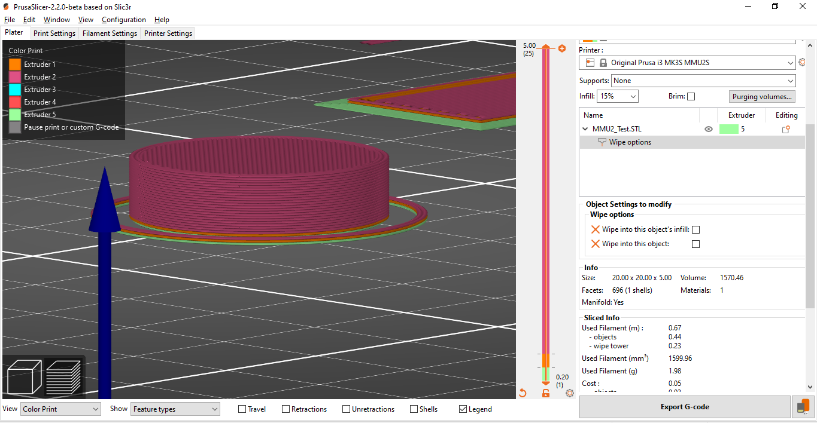The width and height of the screenshot is (817, 423).
Task: Open the File menu
Action: (x=10, y=20)
